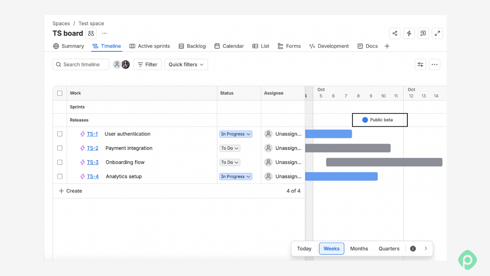This screenshot has width=490, height=276.
Task: Open the Calendar tab
Action: click(229, 46)
